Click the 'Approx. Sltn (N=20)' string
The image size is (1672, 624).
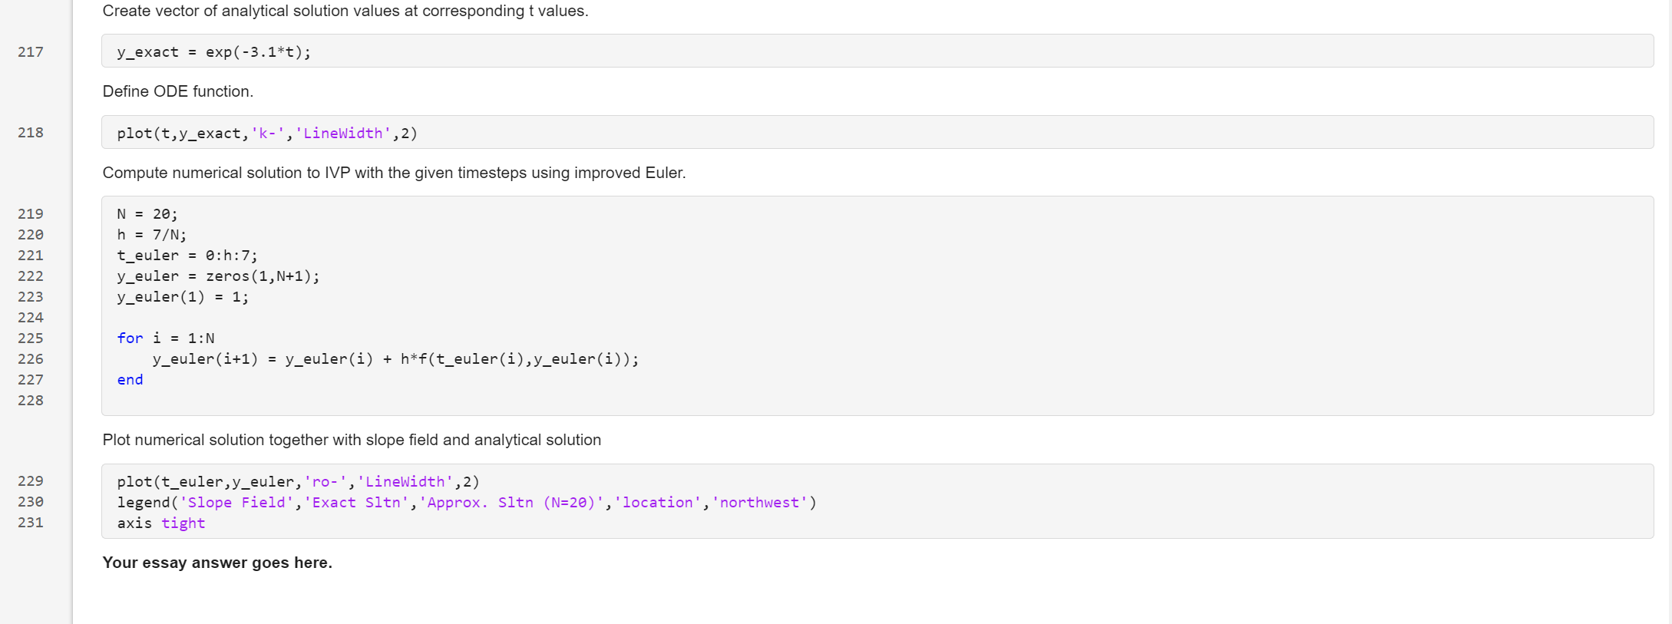tap(511, 503)
